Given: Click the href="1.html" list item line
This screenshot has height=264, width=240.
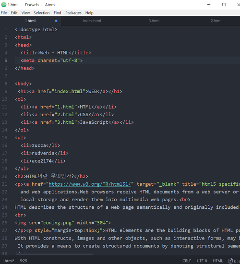Looking at the screenshot, I should coord(69,107).
